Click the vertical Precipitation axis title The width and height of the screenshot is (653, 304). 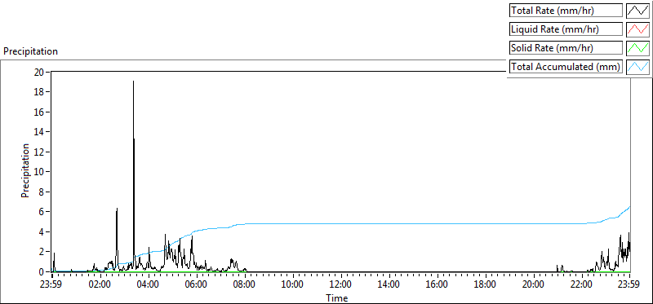25,170
